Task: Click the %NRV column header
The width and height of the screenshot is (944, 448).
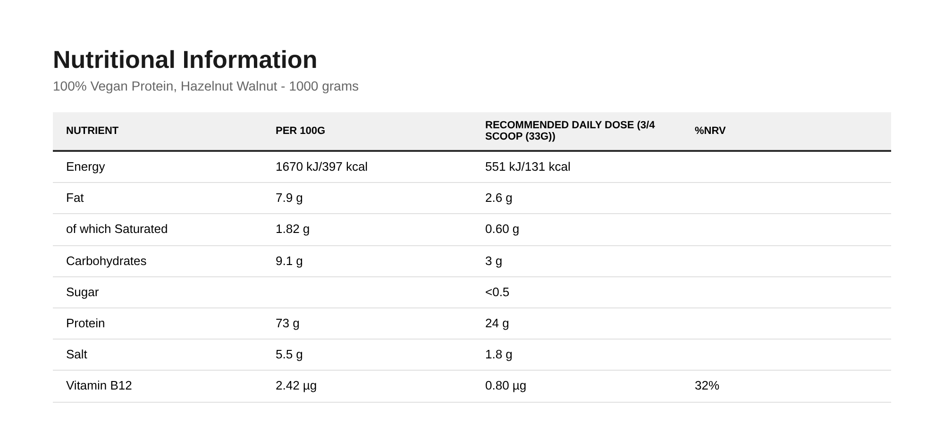Action: point(710,131)
